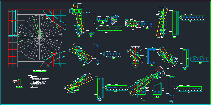Click the white notes text block
Viewport: 211px width, 105px height.
pos(38,82)
